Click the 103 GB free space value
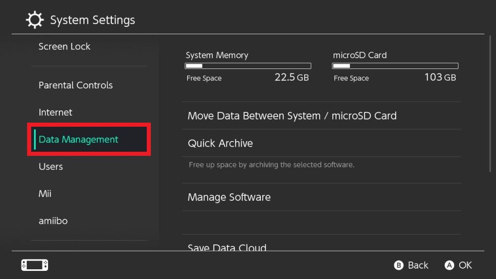 [440, 77]
